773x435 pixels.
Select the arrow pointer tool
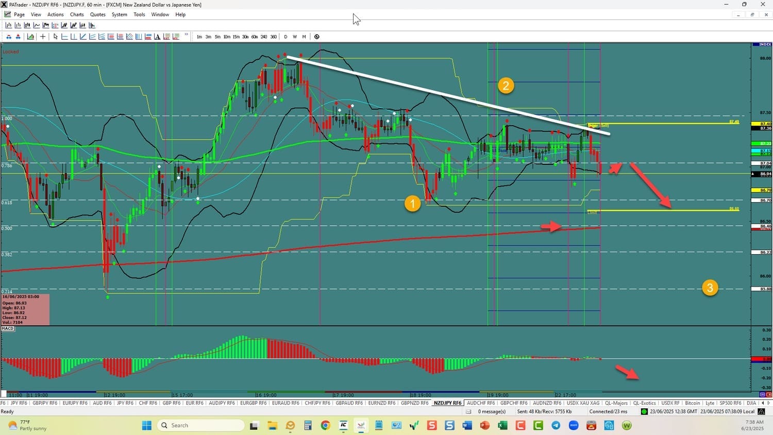(x=55, y=37)
